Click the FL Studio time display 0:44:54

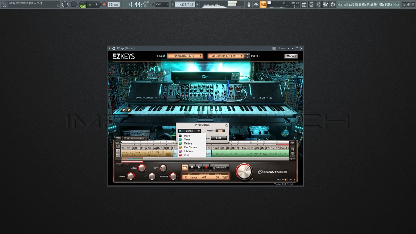pyautogui.click(x=138, y=5)
